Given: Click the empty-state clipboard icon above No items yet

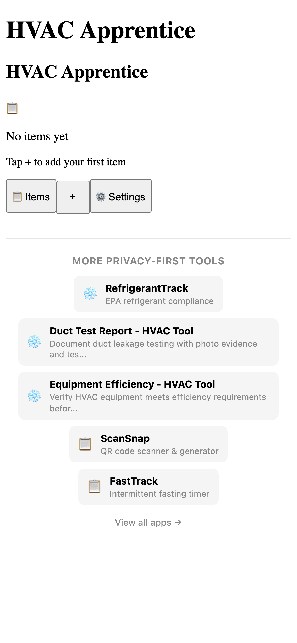Looking at the screenshot, I should [x=12, y=109].
